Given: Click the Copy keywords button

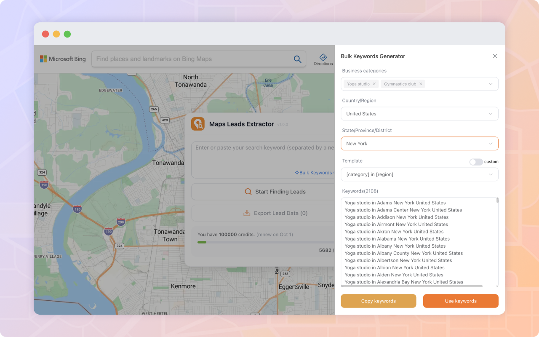Looking at the screenshot, I should pos(379,301).
